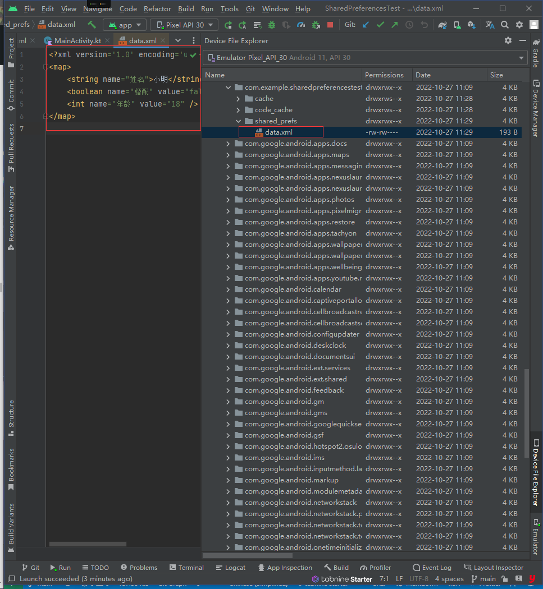This screenshot has width=543, height=589.
Task: Expand com.google.android.calendar folder
Action: 228,289
